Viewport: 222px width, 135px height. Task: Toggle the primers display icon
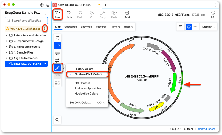(x=57, y=53)
